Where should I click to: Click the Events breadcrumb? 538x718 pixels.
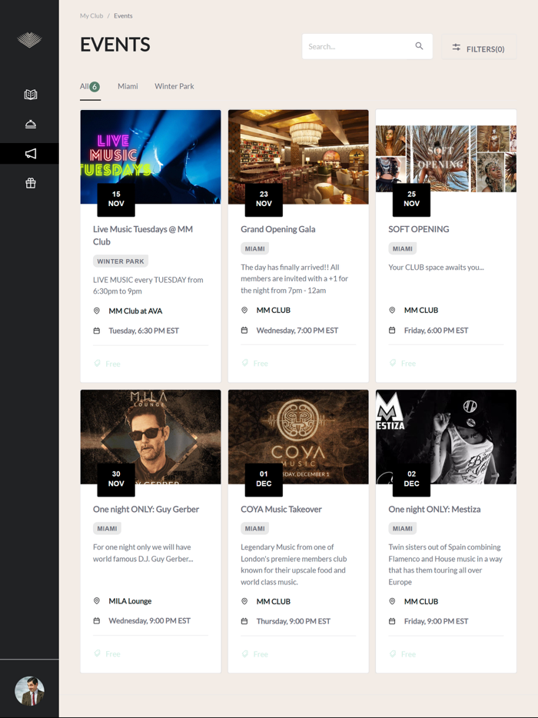123,15
